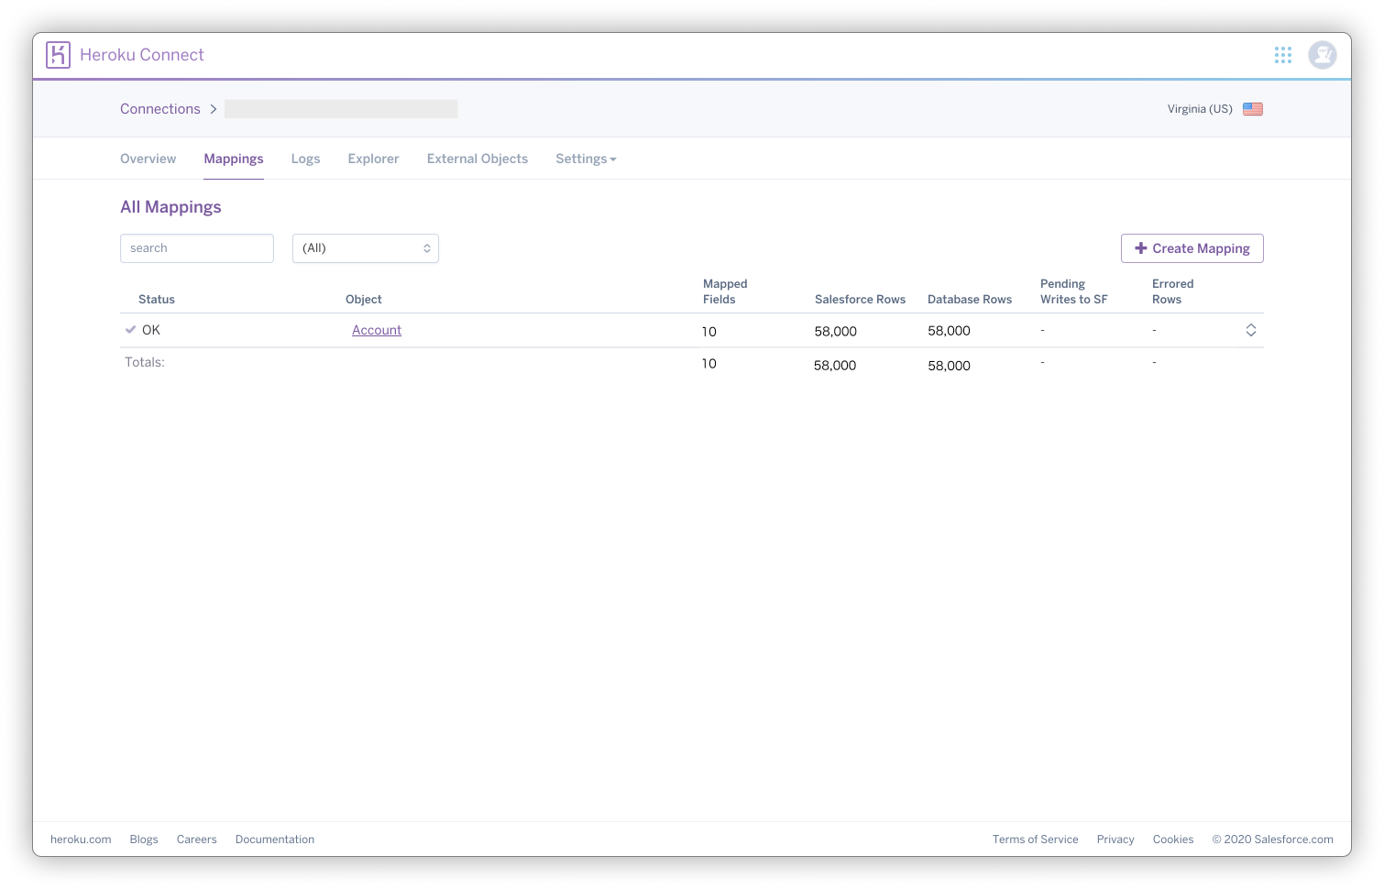The image size is (1384, 889).
Task: Open the Explorer tab
Action: click(x=373, y=159)
